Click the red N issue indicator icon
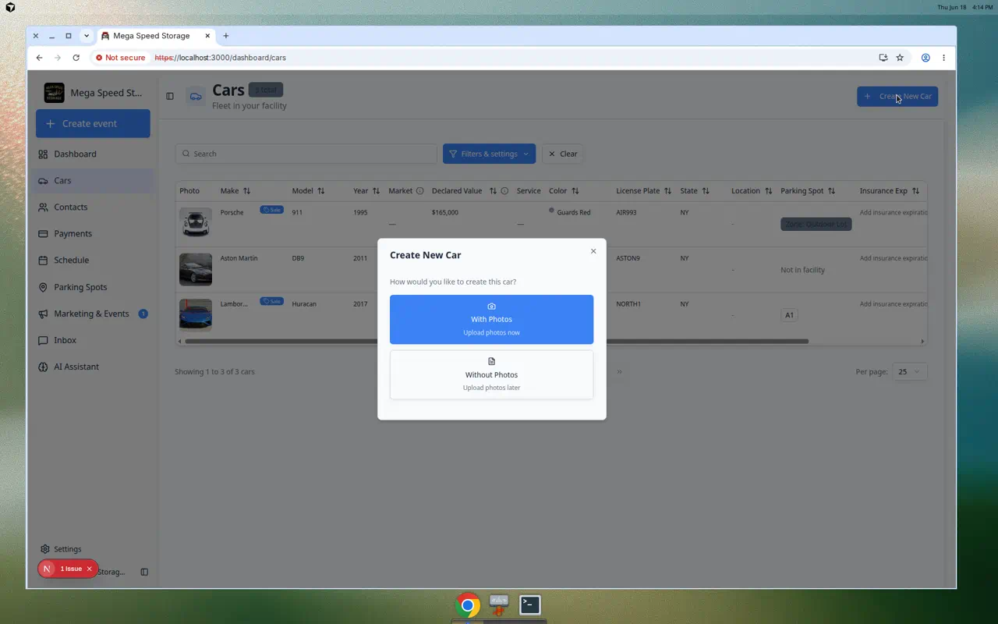The width and height of the screenshot is (998, 624). (47, 569)
